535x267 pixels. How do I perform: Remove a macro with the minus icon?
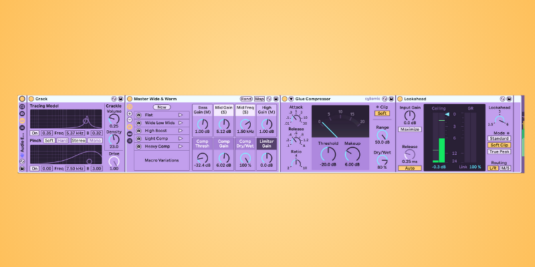[130, 120]
